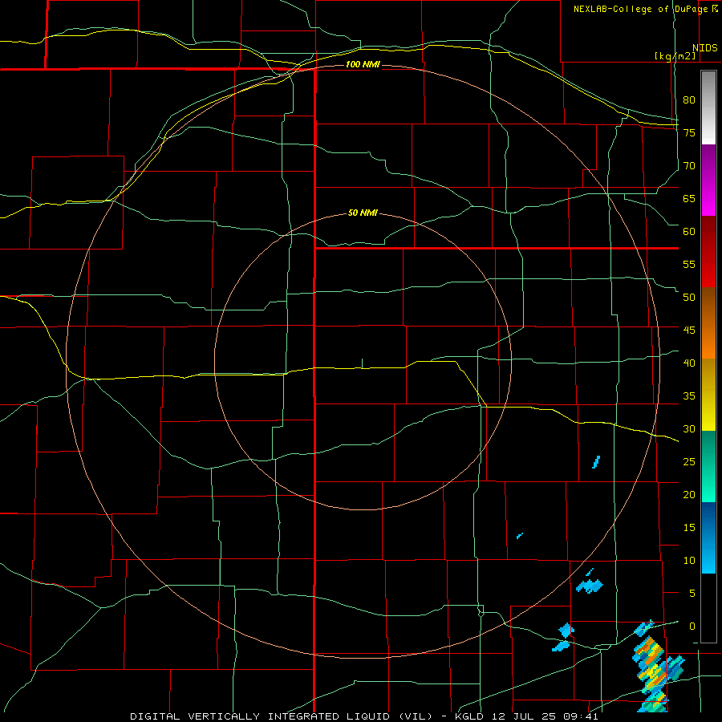Click the "80" value on the color scale
722x722 pixels.
689,100
